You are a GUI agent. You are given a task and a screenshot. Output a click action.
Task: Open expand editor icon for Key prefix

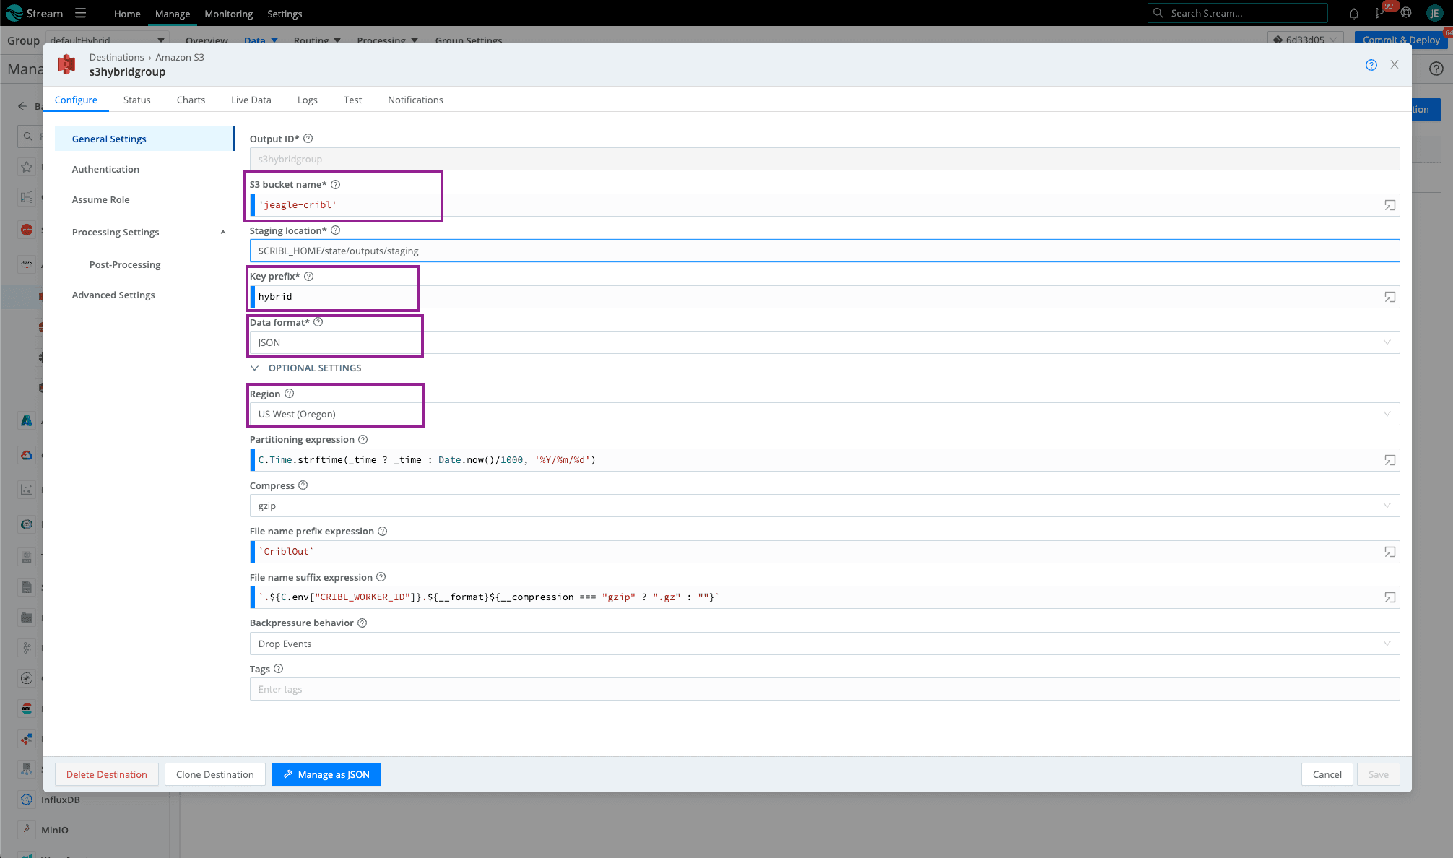click(x=1389, y=297)
